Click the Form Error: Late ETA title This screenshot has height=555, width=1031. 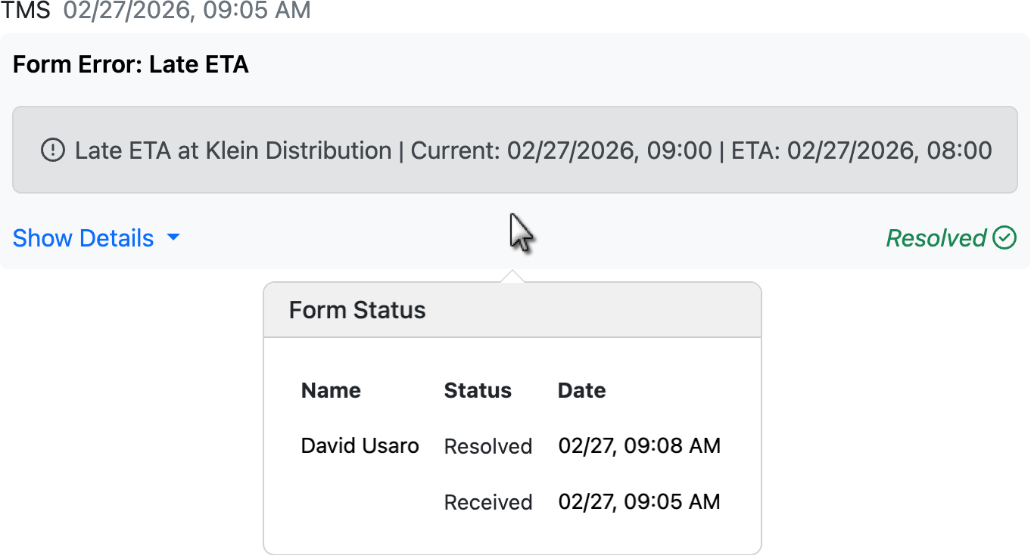point(131,64)
